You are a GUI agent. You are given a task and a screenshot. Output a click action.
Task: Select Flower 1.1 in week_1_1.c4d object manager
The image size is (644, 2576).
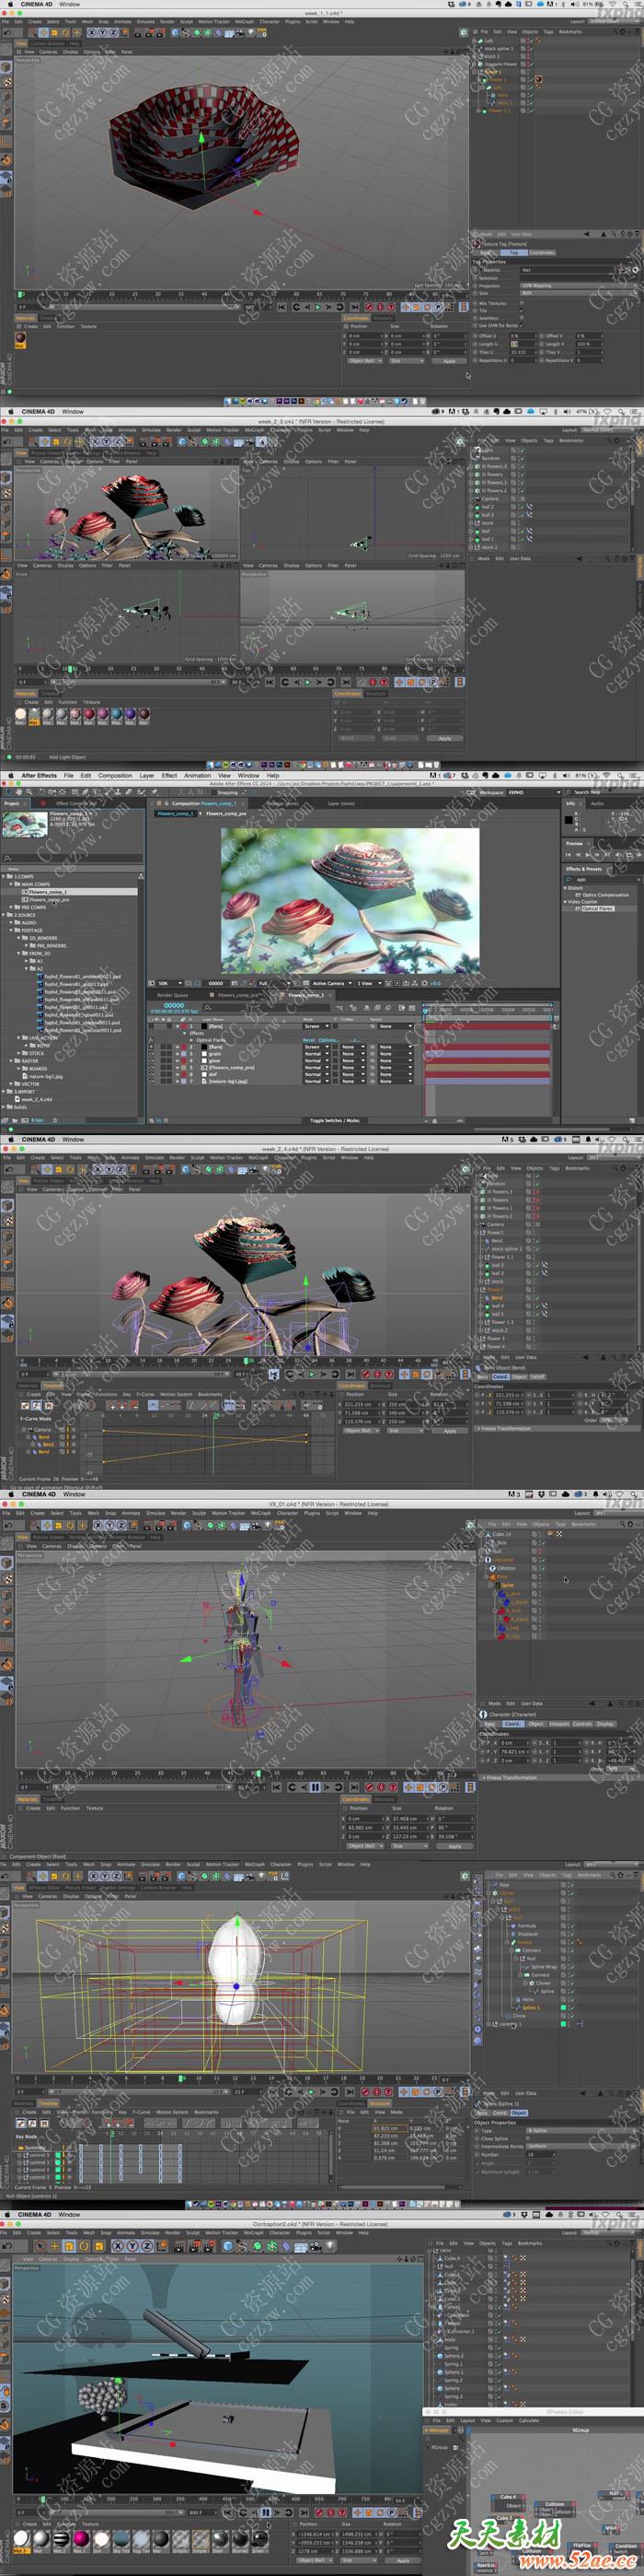click(x=500, y=110)
